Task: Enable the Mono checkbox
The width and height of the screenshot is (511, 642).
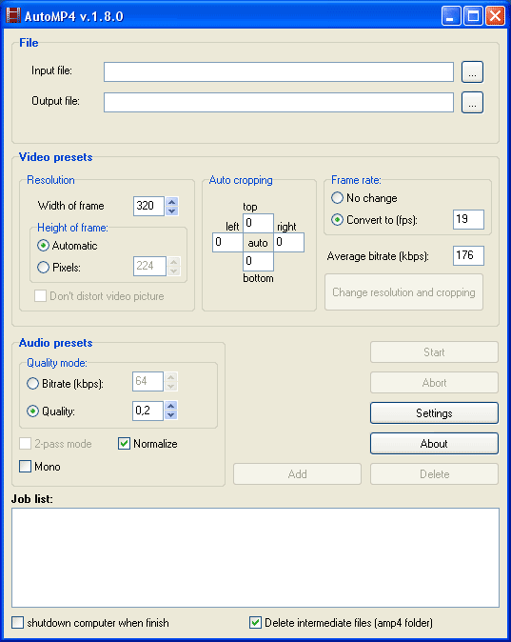Action: click(x=26, y=467)
